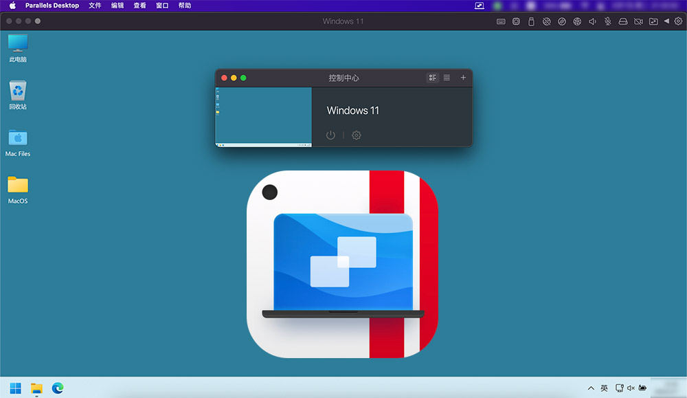Open the Parallels Desktop app menu
The height and width of the screenshot is (398, 687).
[x=52, y=5]
